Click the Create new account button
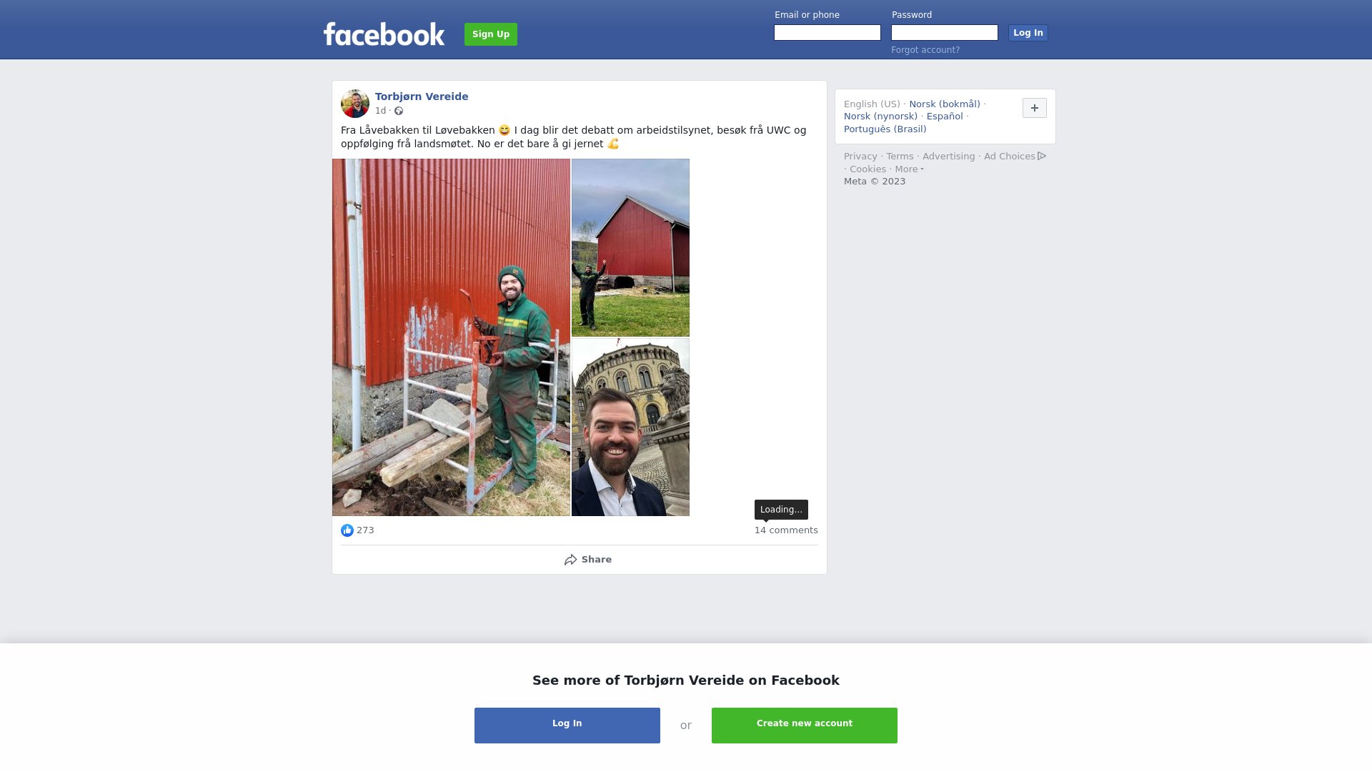Image resolution: width=1372 pixels, height=772 pixels. point(805,726)
